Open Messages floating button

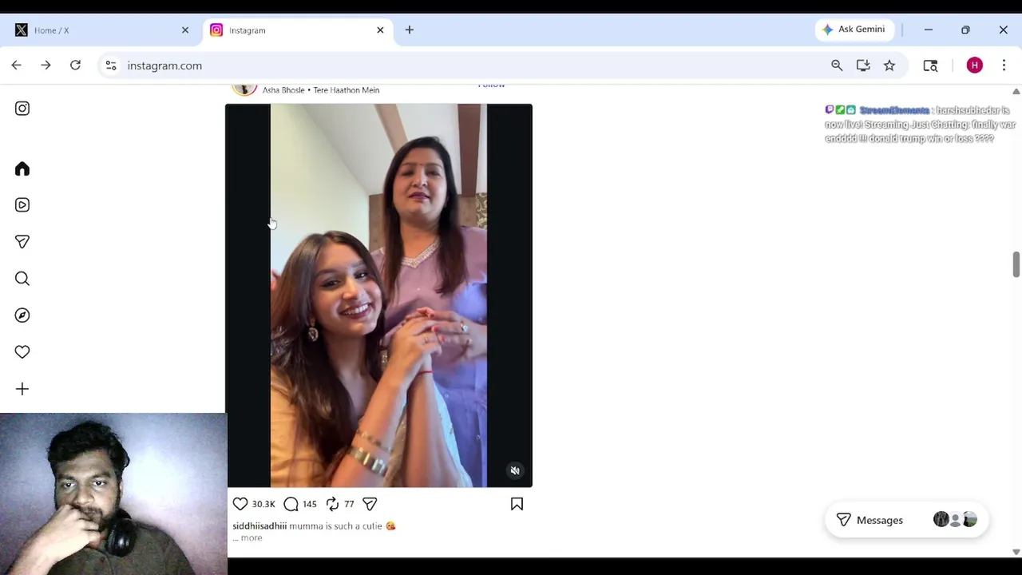click(906, 520)
